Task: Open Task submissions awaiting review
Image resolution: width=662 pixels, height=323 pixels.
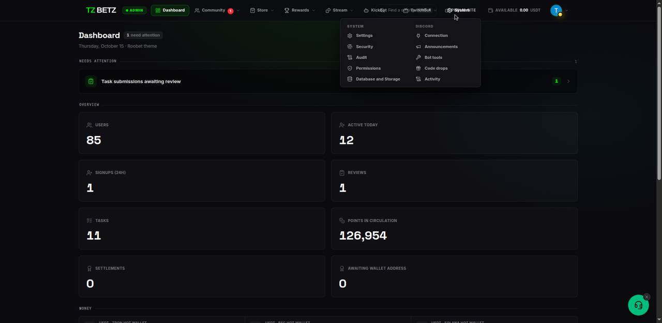Action: [x=328, y=81]
